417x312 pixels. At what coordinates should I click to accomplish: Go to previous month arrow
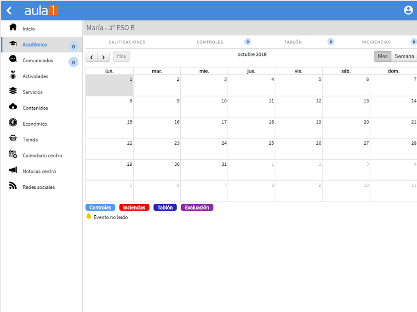[x=91, y=57]
